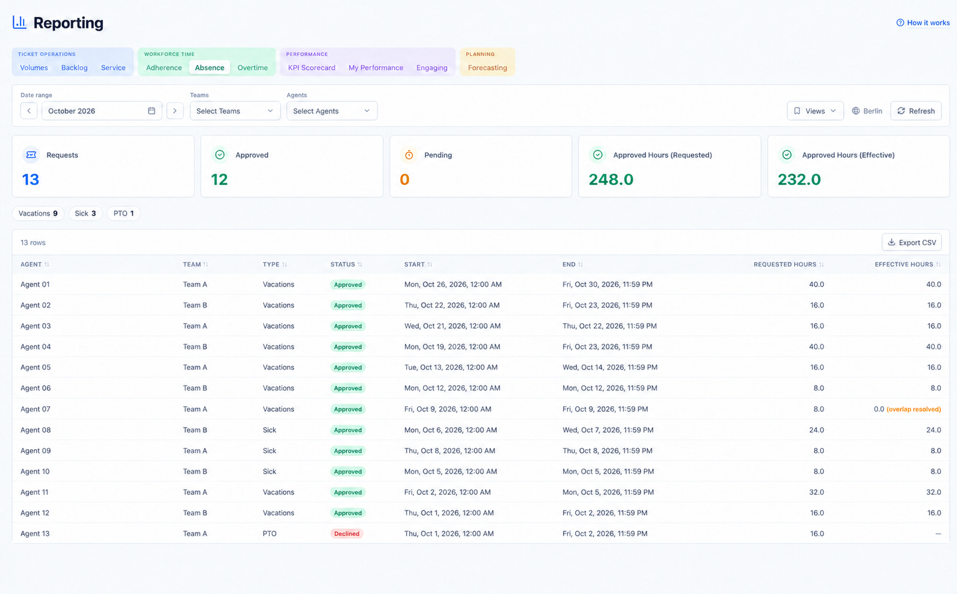The image size is (957, 594).
Task: Filter by the Sick 3 chip
Action: (85, 214)
